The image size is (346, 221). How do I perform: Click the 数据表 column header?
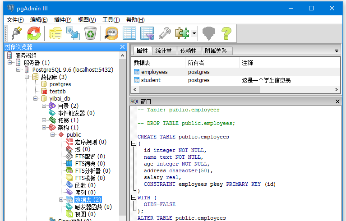(x=158, y=63)
